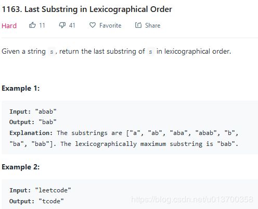Click the problem title 1163 heading
258x209 pixels.
(87, 9)
